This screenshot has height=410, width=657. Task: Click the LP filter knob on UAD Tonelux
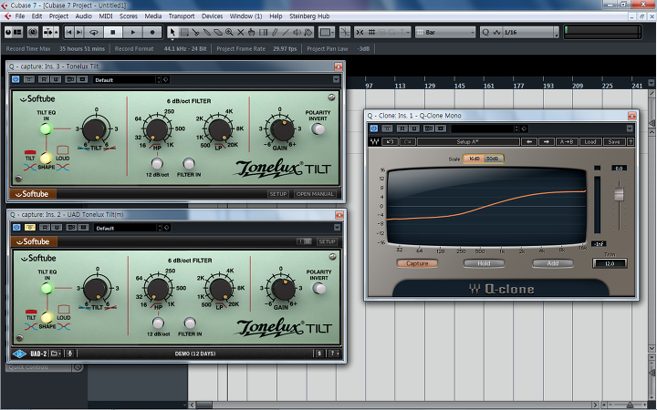tap(221, 289)
